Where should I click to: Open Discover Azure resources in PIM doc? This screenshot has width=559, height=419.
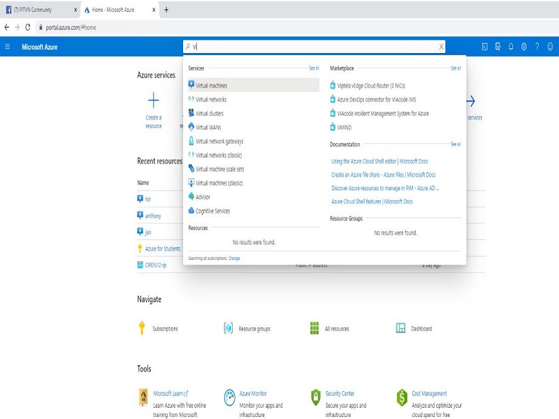point(385,188)
